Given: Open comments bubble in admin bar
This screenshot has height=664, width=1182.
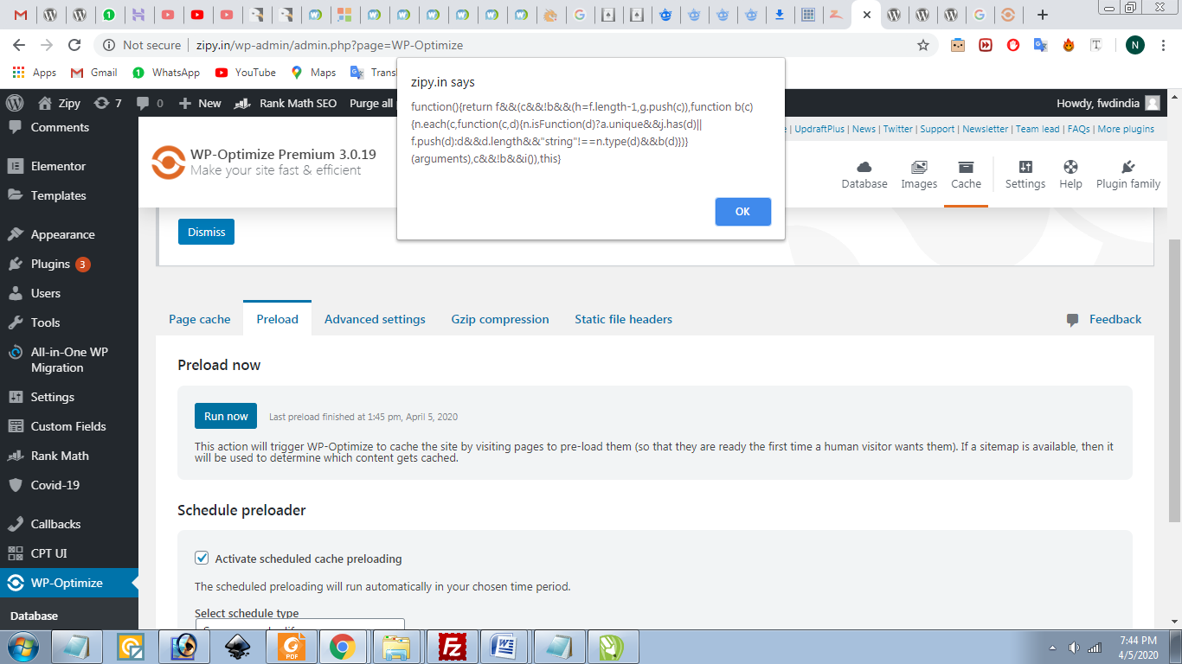Looking at the screenshot, I should [x=150, y=103].
